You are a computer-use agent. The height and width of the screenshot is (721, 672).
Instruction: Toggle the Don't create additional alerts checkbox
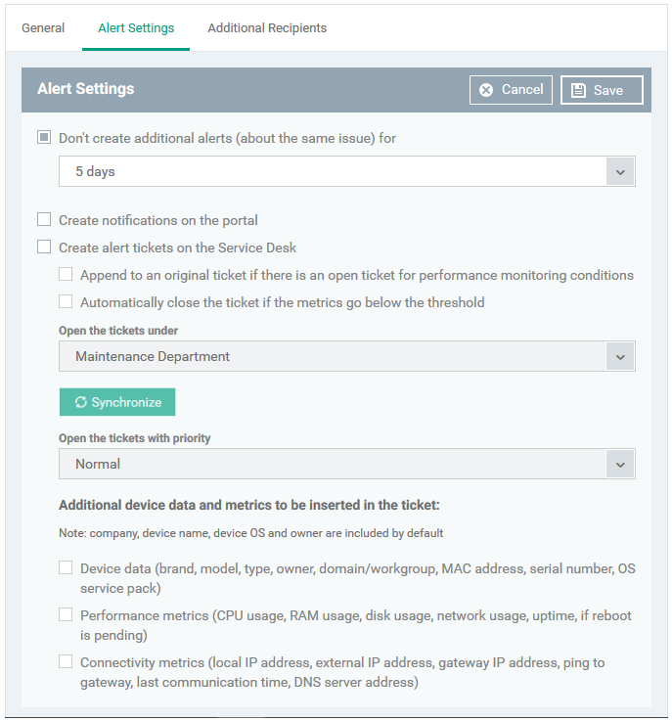44,137
